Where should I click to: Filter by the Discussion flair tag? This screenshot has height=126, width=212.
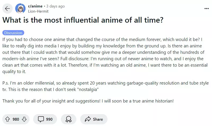(13, 33)
